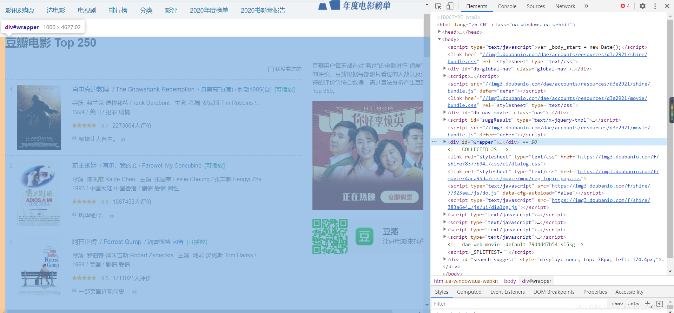The width and height of the screenshot is (674, 313).
Task: Open the dialog.css stylesheet link in DOM
Action: point(553,160)
